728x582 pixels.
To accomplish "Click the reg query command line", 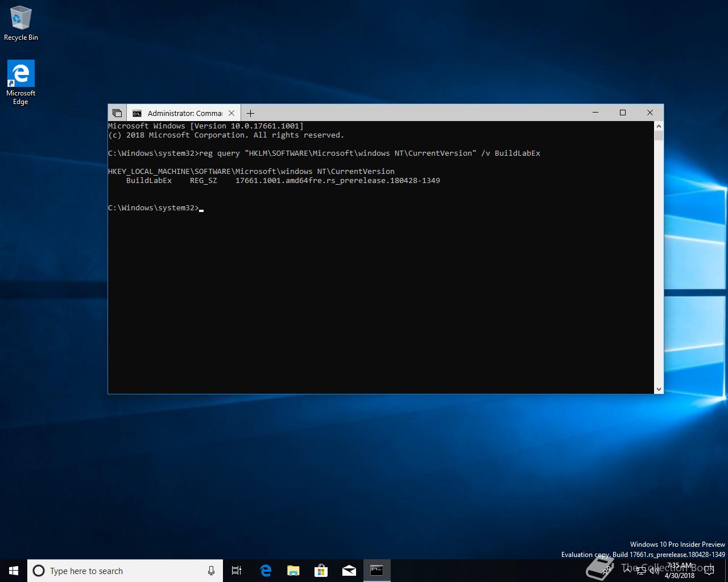I will click(324, 153).
